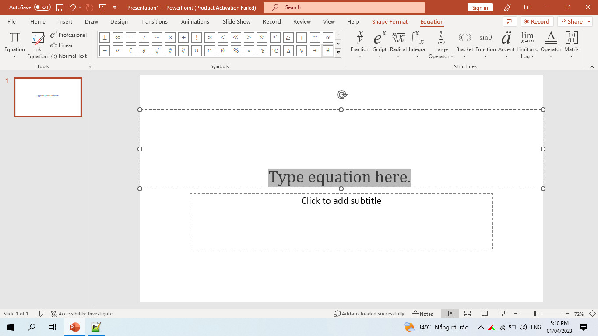
Task: Click the Share button
Action: (575, 21)
